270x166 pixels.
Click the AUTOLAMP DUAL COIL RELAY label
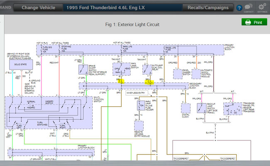click(x=157, y=67)
